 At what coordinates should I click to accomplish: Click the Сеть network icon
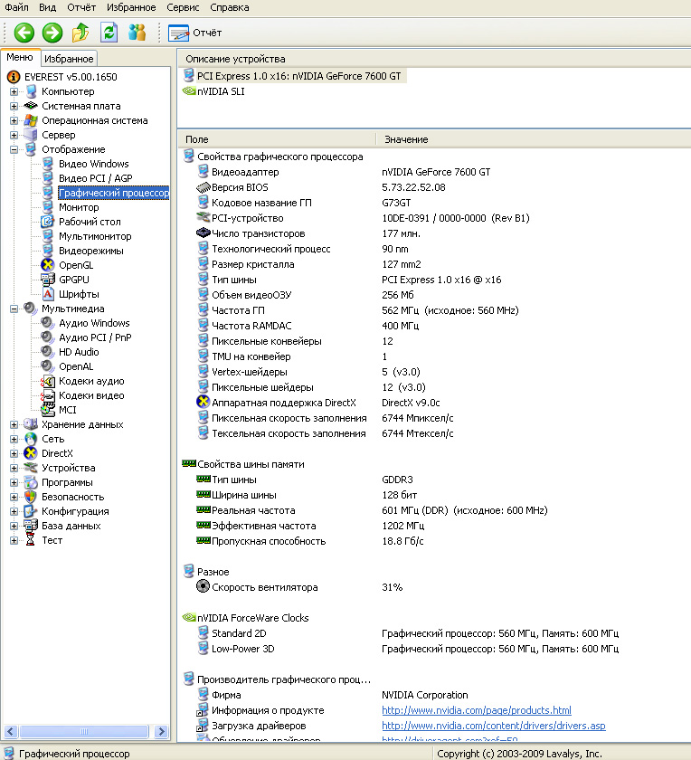(31, 439)
